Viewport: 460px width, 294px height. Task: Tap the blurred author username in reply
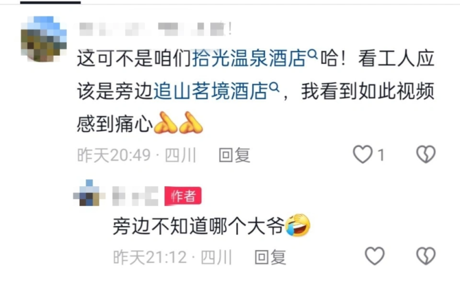click(x=136, y=196)
